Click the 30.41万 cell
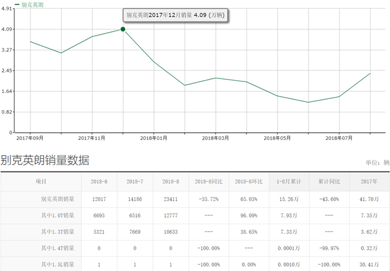Image resolution: width=390 pixels, height=271 pixels. pyautogui.click(x=369, y=265)
